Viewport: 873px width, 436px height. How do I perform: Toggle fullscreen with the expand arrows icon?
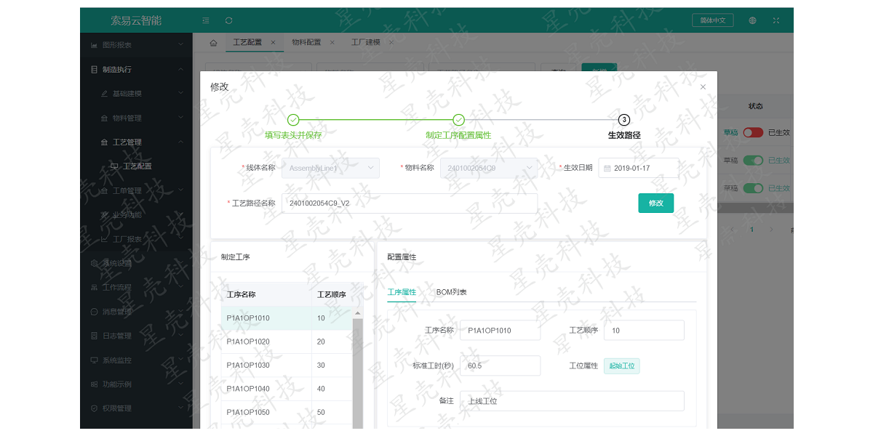(x=776, y=20)
